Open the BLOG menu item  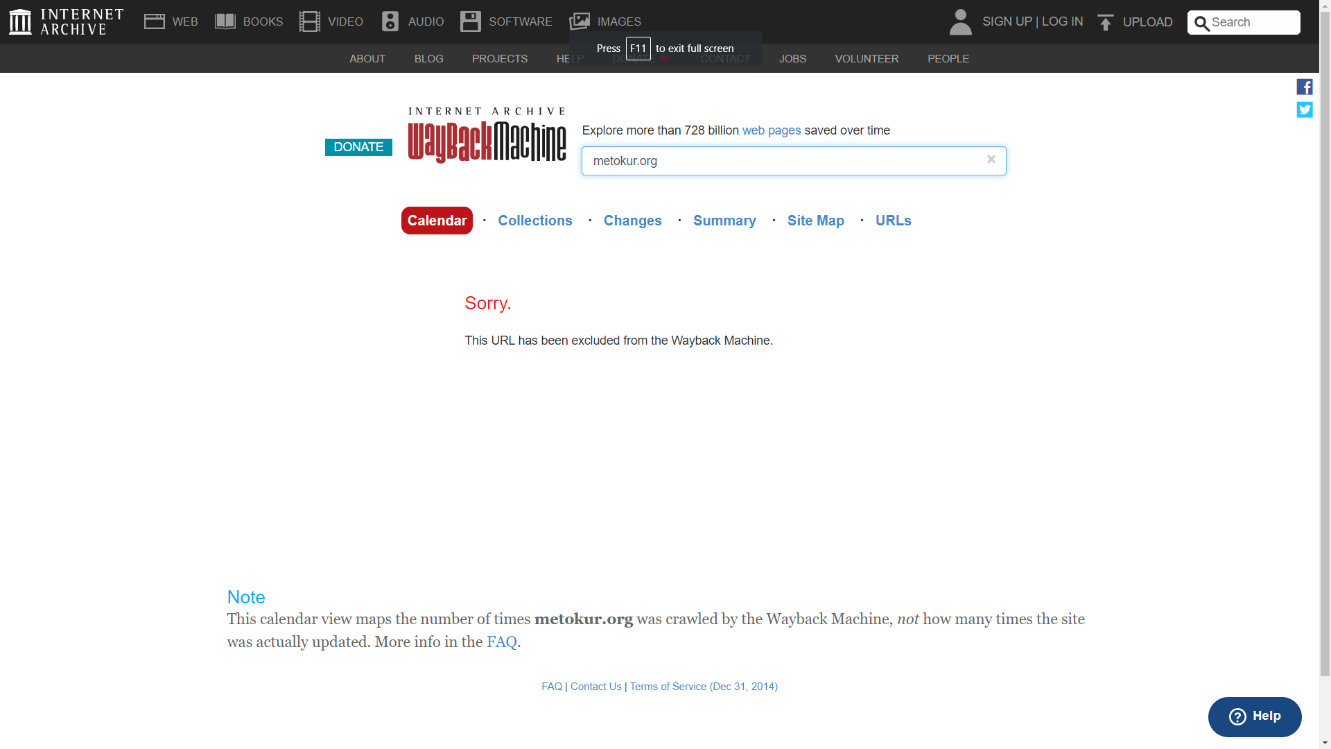[429, 59]
